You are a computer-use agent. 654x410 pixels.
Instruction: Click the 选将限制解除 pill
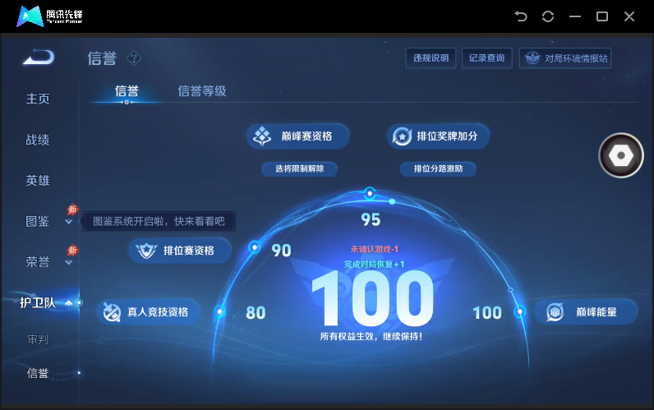(x=299, y=169)
